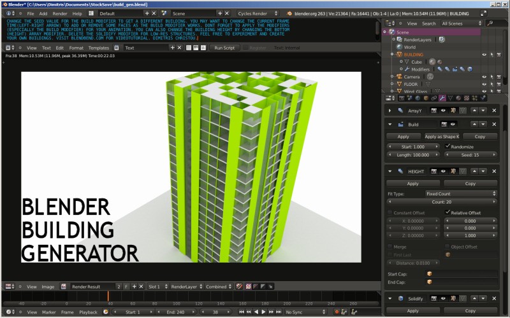Move the Build modifier up
Viewport: 510px width, 318px height.
pos(474,124)
